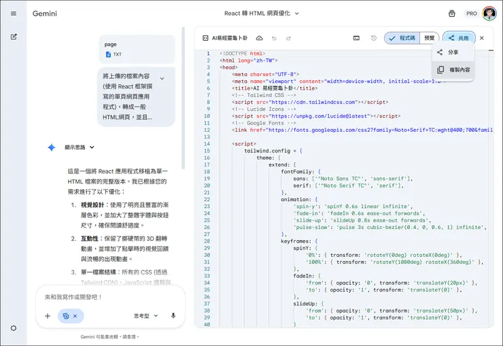
Task: Open the plus attach menu
Action: click(x=48, y=316)
